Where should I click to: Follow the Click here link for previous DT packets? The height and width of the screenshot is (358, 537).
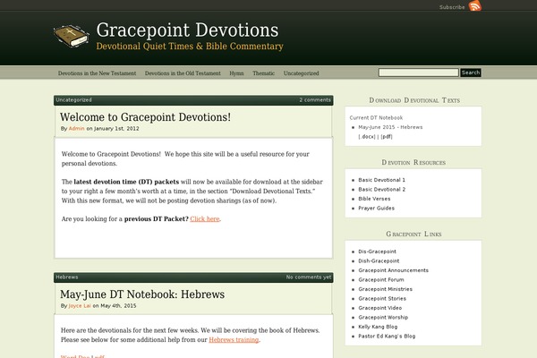click(205, 219)
